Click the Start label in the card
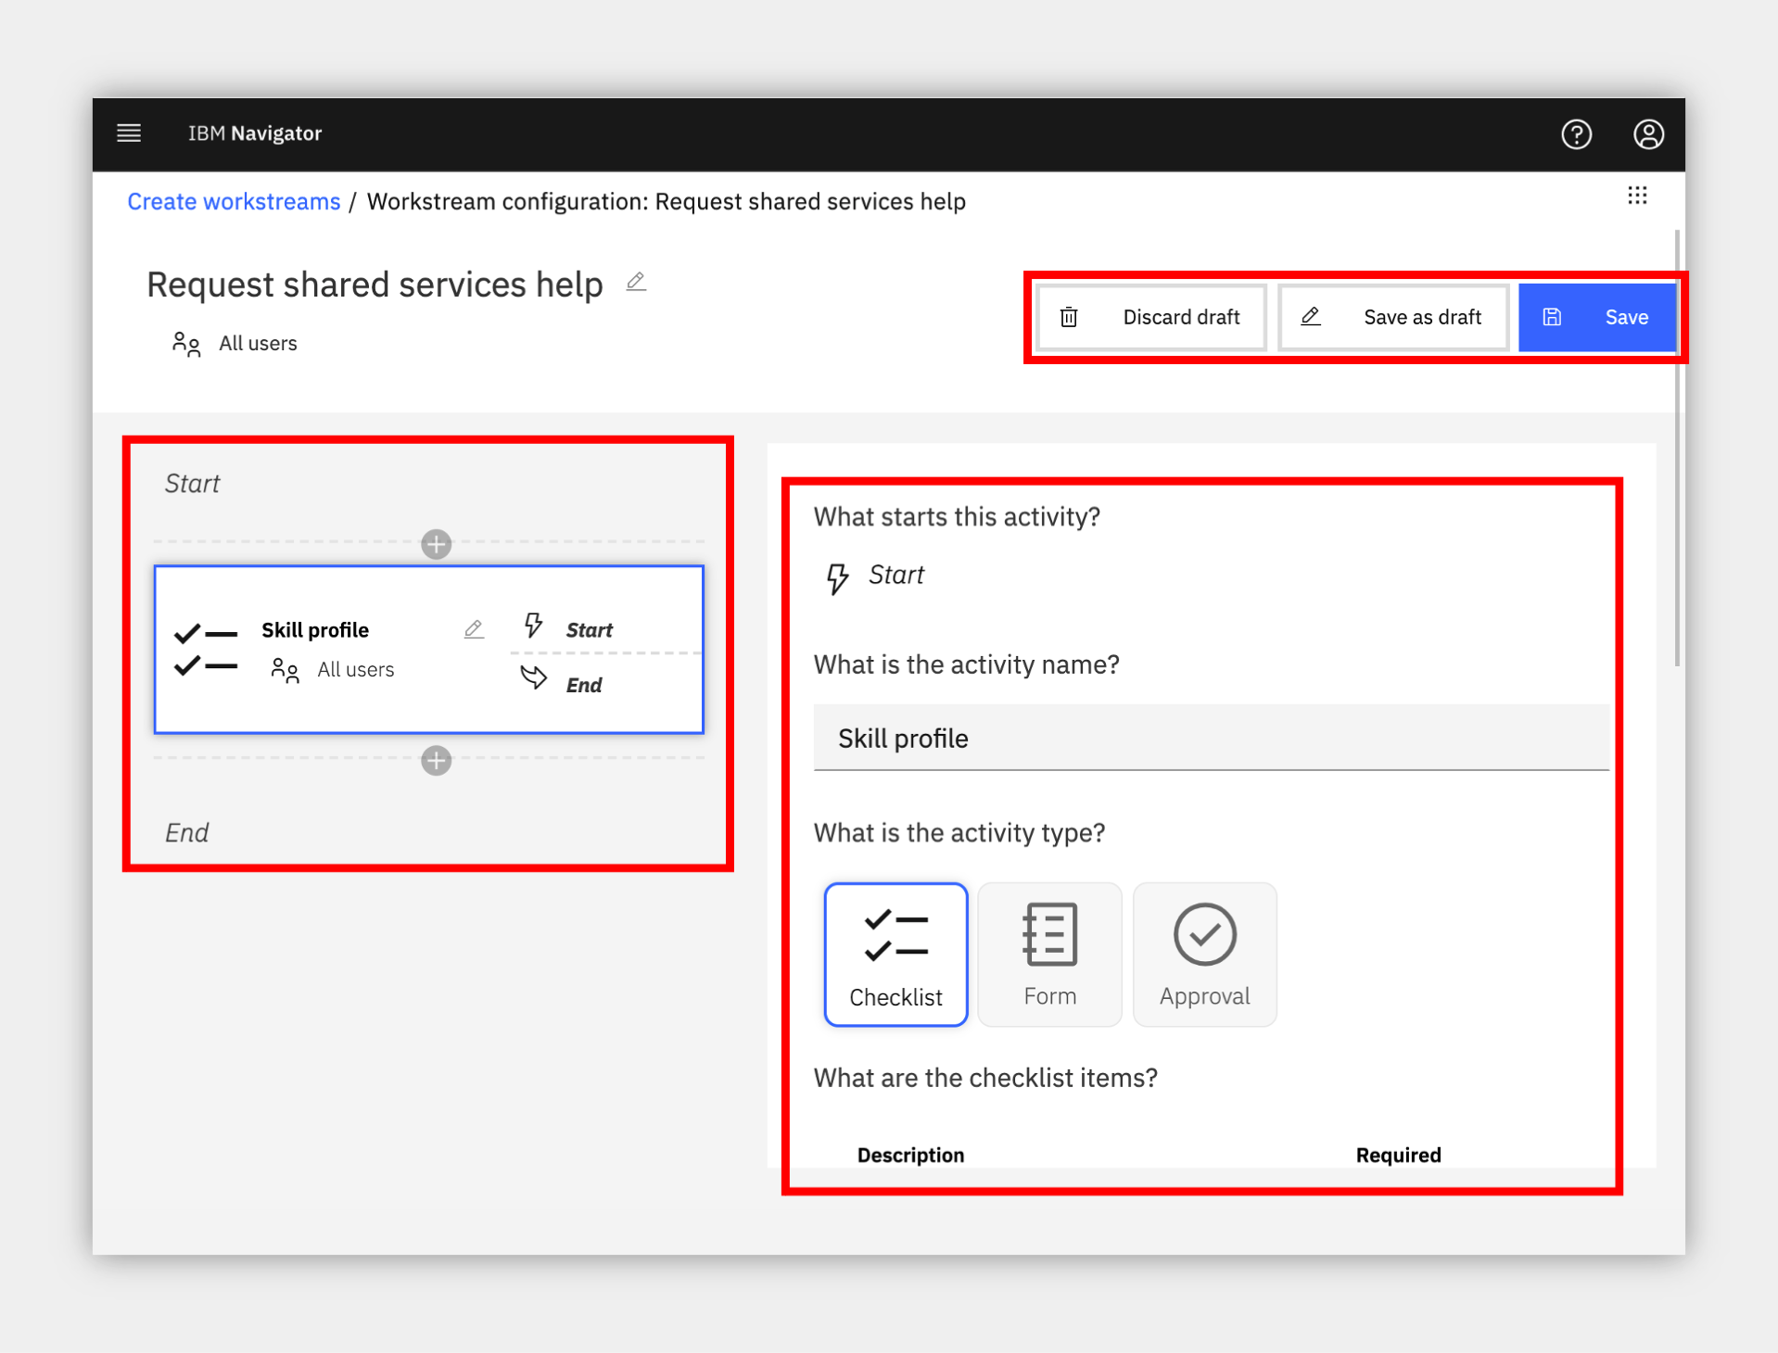 tap(589, 630)
